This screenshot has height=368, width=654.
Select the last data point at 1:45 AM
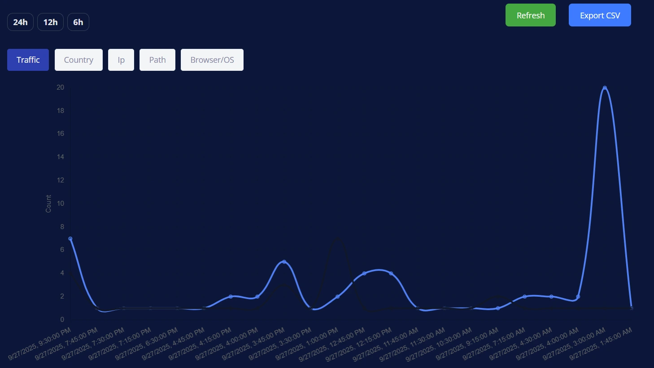point(632,308)
